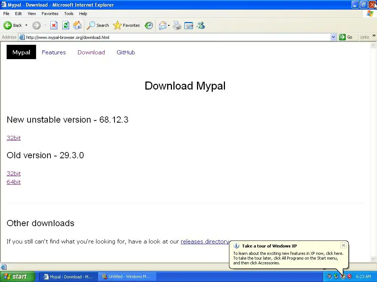377x282 pixels.
Task: Download 32bit link under Old version
Action: tap(14, 173)
